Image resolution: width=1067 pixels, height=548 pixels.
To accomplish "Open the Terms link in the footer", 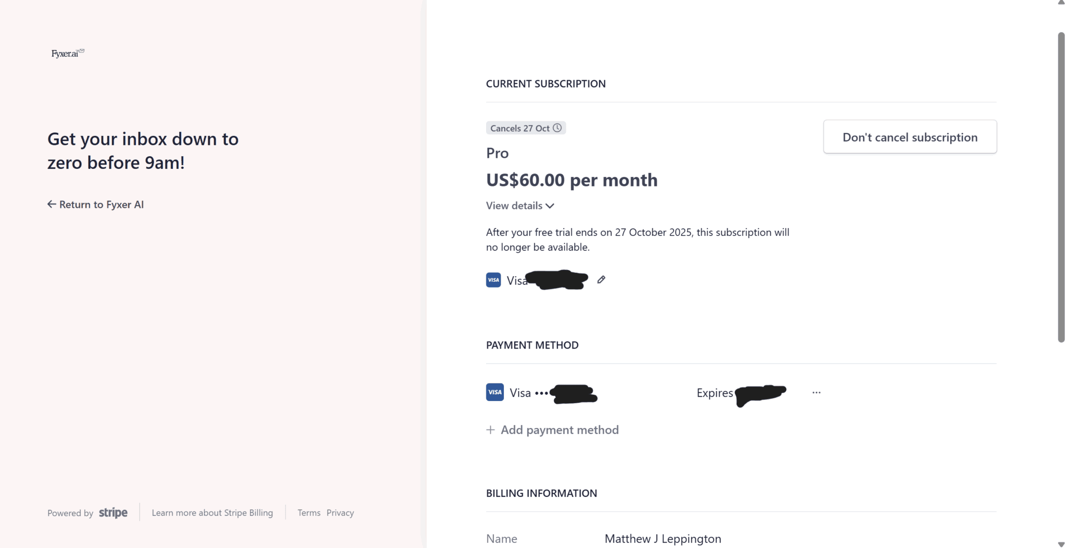I will point(309,513).
